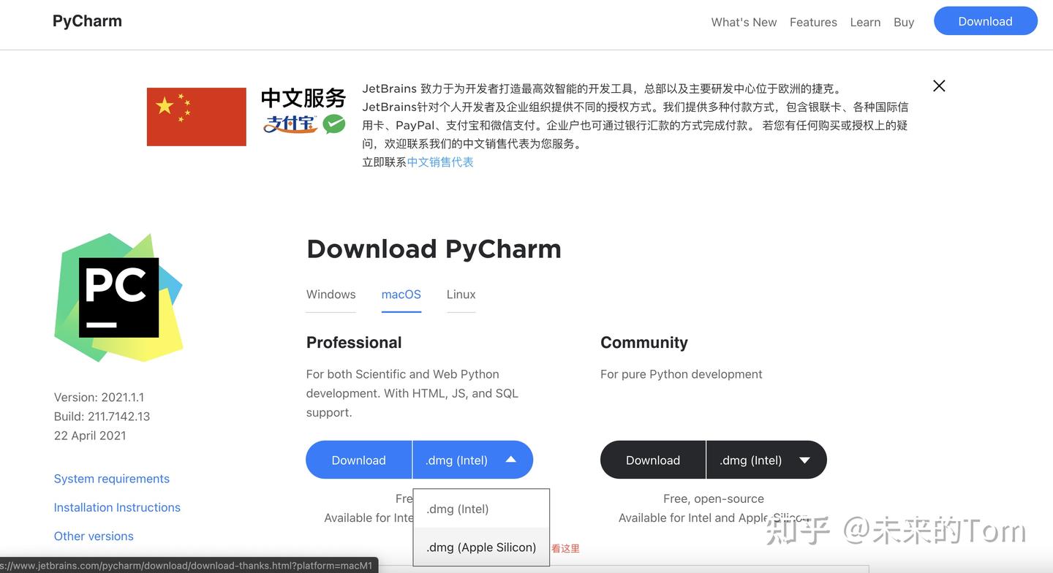This screenshot has width=1053, height=573.
Task: Click the WeChat green badge icon
Action: pyautogui.click(x=334, y=124)
